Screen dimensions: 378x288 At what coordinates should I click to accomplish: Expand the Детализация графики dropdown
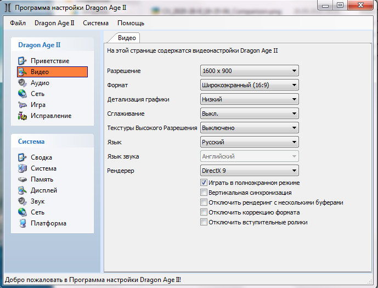point(250,99)
